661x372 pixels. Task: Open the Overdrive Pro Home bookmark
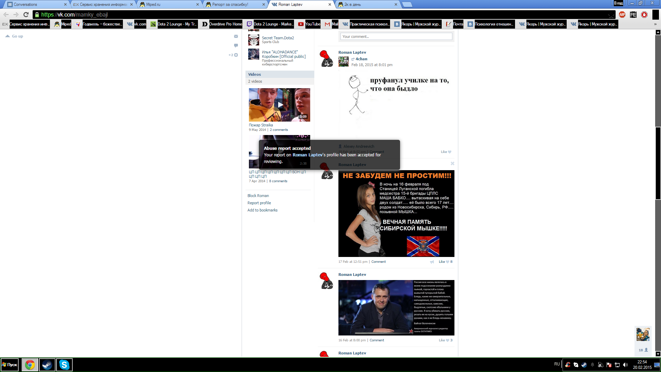(222, 24)
